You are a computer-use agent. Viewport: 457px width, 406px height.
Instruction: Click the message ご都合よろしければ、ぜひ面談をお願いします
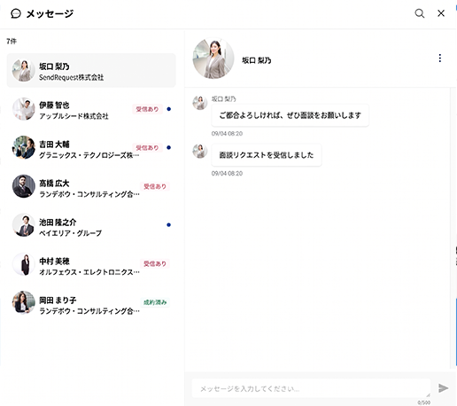[290, 115]
